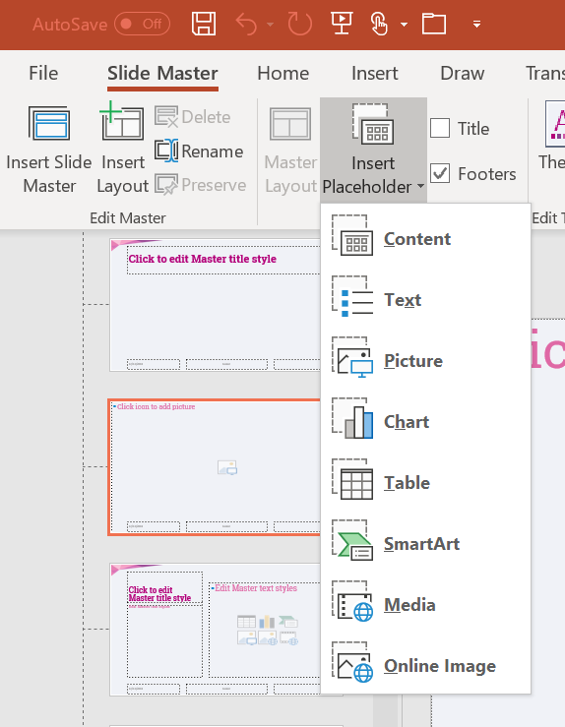Image resolution: width=565 pixels, height=727 pixels.
Task: Click the Preserve button
Action: (x=201, y=185)
